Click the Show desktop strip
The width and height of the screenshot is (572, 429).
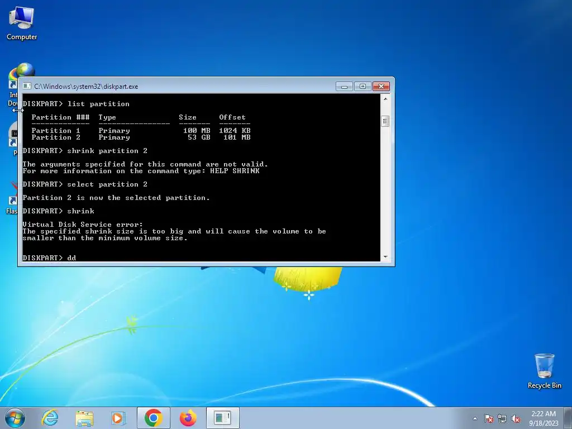tap(568, 418)
